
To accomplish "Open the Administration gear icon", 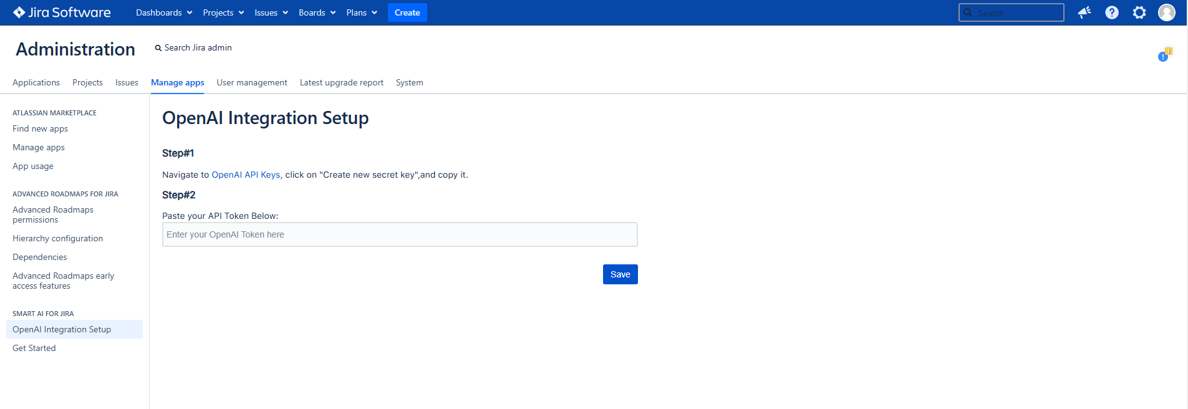I will point(1139,12).
